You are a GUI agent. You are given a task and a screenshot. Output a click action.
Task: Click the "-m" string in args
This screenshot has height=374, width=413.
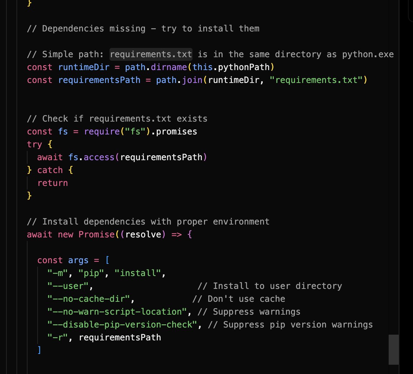[58, 273]
